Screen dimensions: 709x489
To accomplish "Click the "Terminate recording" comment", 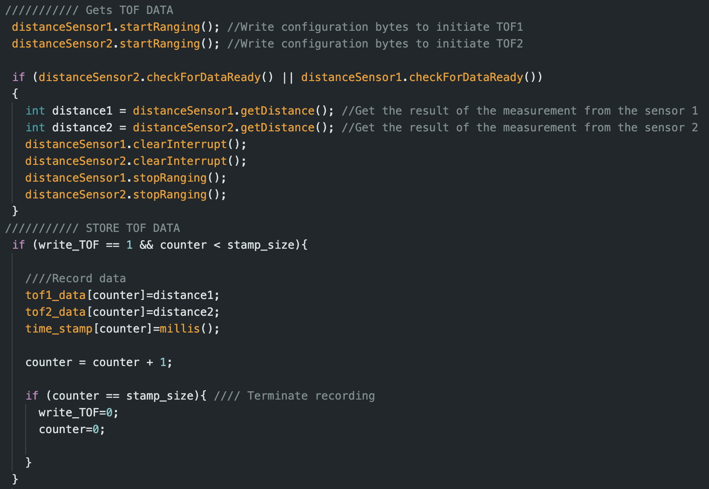I will pos(311,396).
